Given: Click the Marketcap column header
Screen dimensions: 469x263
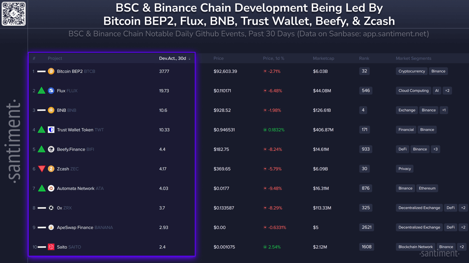Looking at the screenshot, I should [x=323, y=59].
